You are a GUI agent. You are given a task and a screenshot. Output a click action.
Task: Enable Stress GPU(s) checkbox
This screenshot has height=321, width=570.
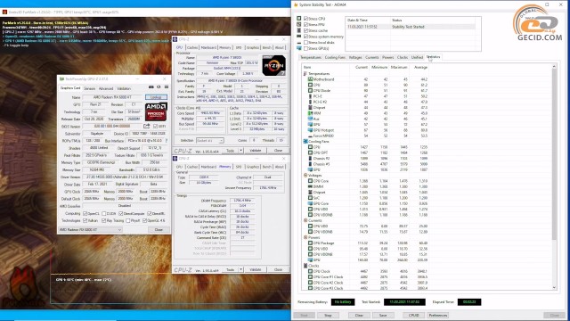(x=305, y=48)
